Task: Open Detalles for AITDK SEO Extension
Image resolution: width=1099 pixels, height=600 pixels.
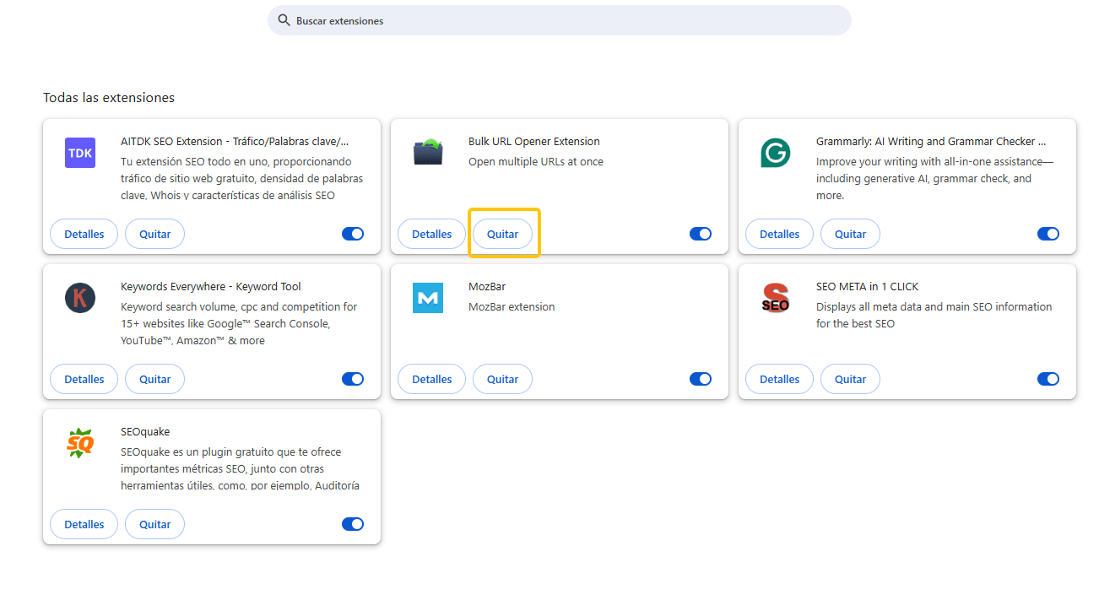Action: [84, 234]
